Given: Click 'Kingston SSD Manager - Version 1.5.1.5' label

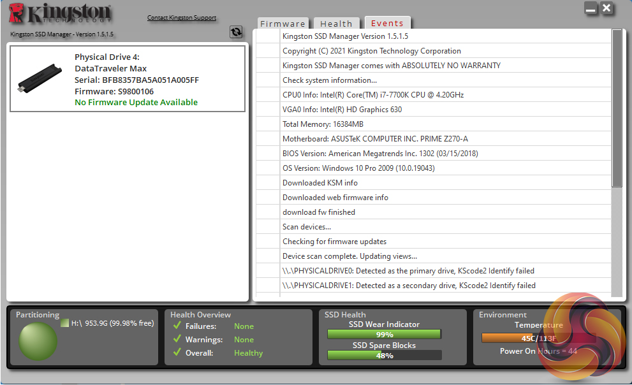Looking at the screenshot, I should (62, 34).
